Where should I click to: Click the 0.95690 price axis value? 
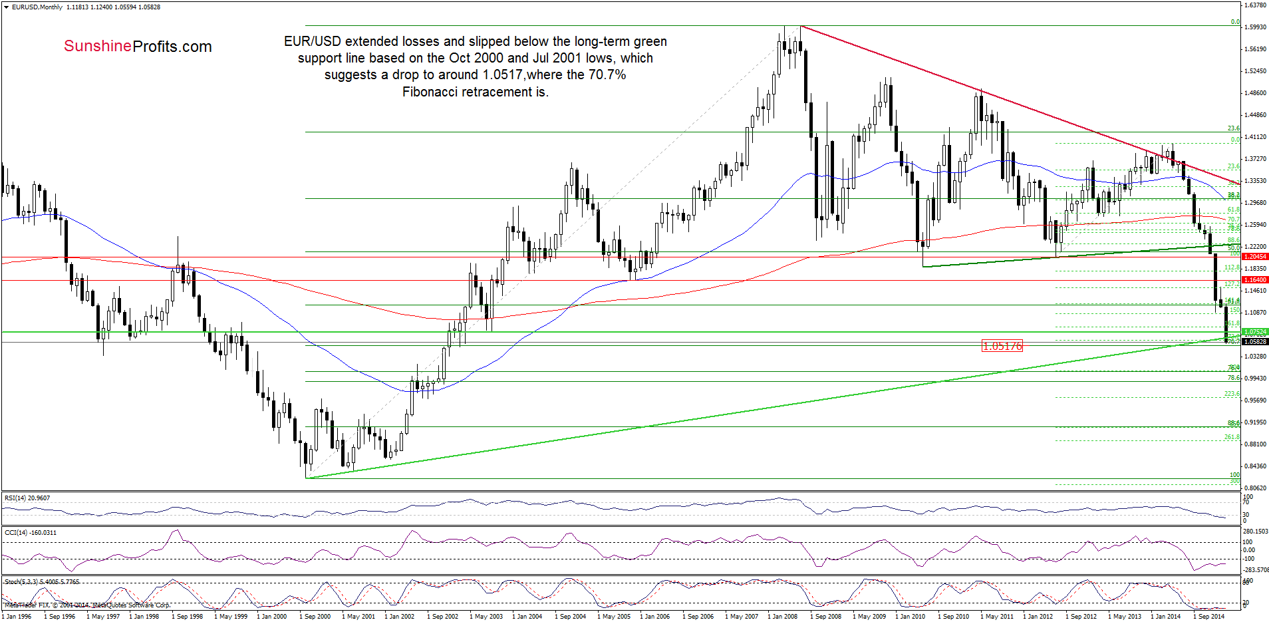[1255, 400]
